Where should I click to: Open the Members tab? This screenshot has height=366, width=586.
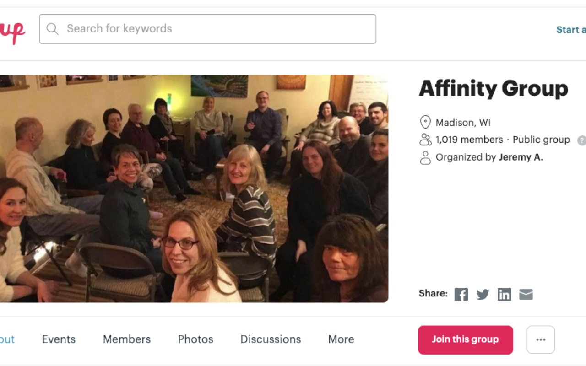click(127, 339)
